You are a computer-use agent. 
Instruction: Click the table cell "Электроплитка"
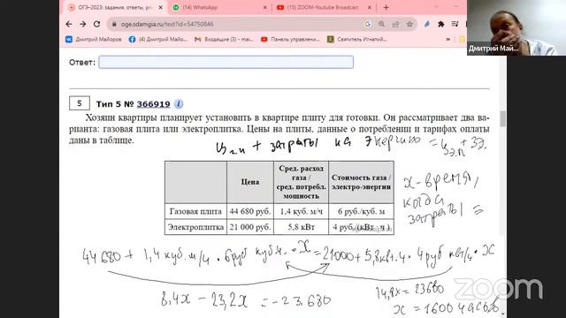[195, 227]
